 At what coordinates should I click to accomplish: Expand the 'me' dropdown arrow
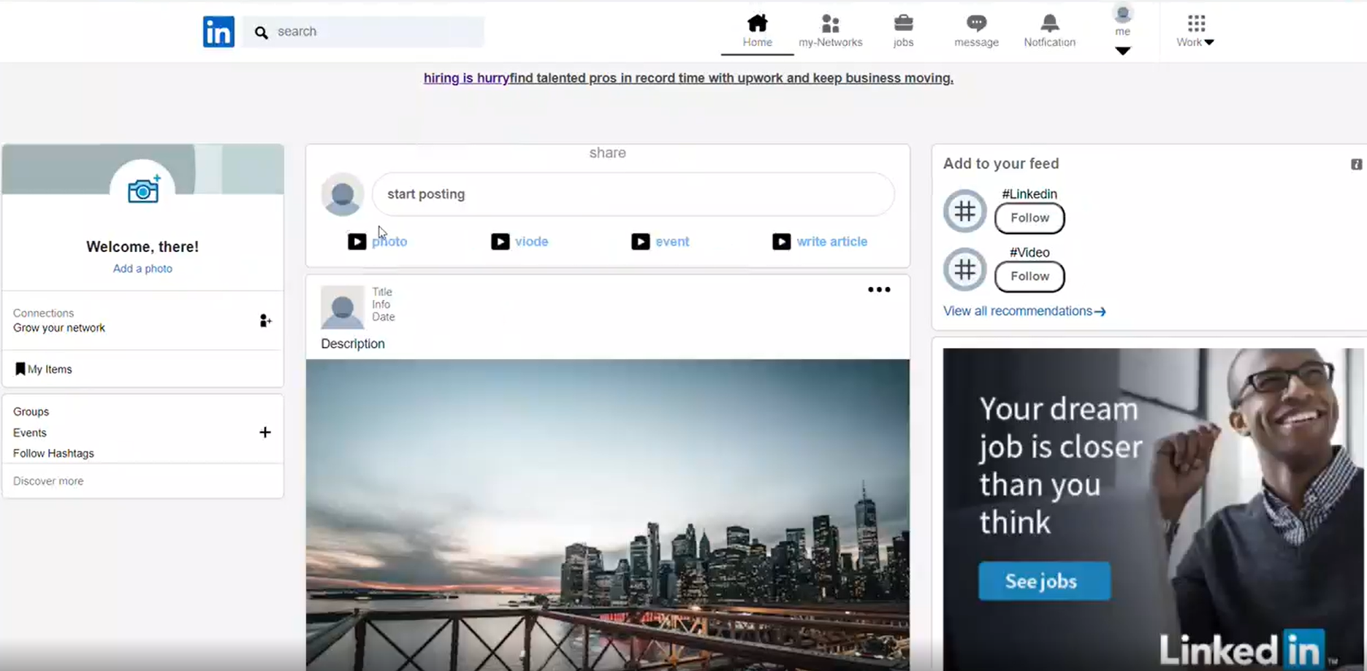1122,51
